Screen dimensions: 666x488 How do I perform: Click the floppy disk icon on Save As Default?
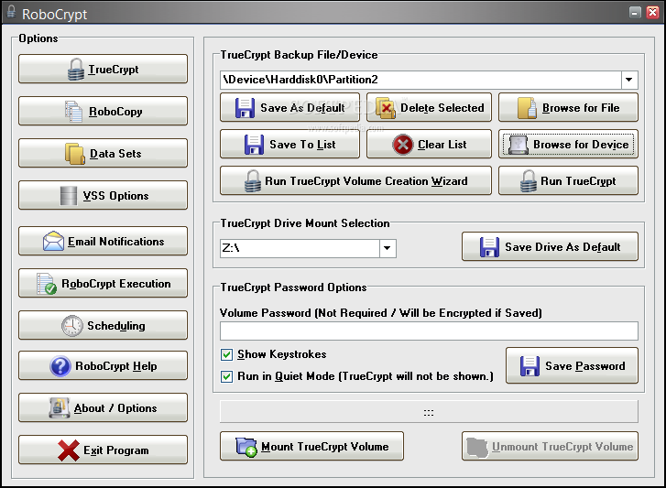tap(246, 108)
